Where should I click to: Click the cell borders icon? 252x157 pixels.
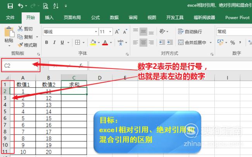pos(78,42)
